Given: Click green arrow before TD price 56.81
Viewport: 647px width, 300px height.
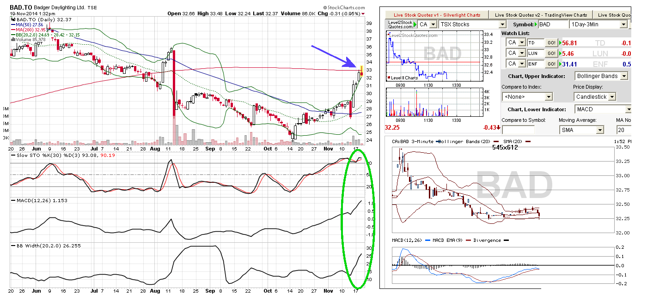Looking at the screenshot, I should click(561, 43).
